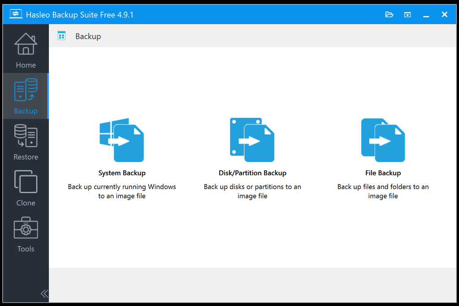Viewport: 459px width, 306px height.
Task: Open a backup image with the folder icon
Action: point(389,14)
